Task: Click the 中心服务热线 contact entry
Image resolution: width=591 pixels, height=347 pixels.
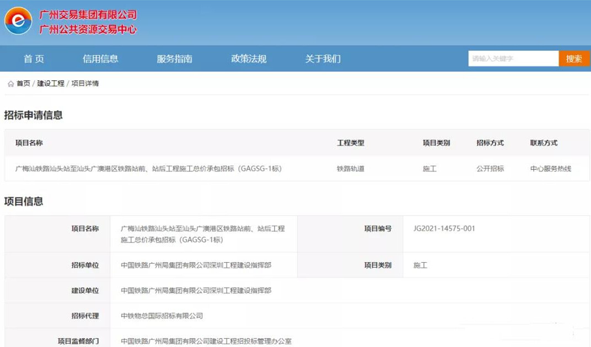Action: 550,169
